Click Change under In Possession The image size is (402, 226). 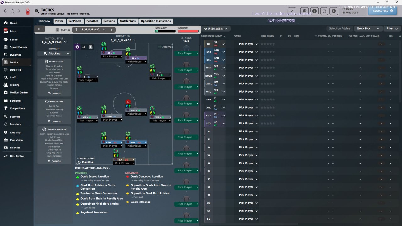54,94
